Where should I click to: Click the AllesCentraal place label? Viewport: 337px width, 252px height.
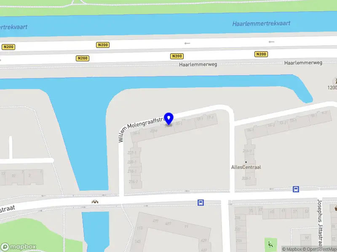(246, 167)
